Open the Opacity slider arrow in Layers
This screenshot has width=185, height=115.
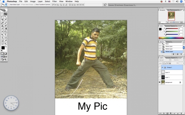[x=183, y=60]
